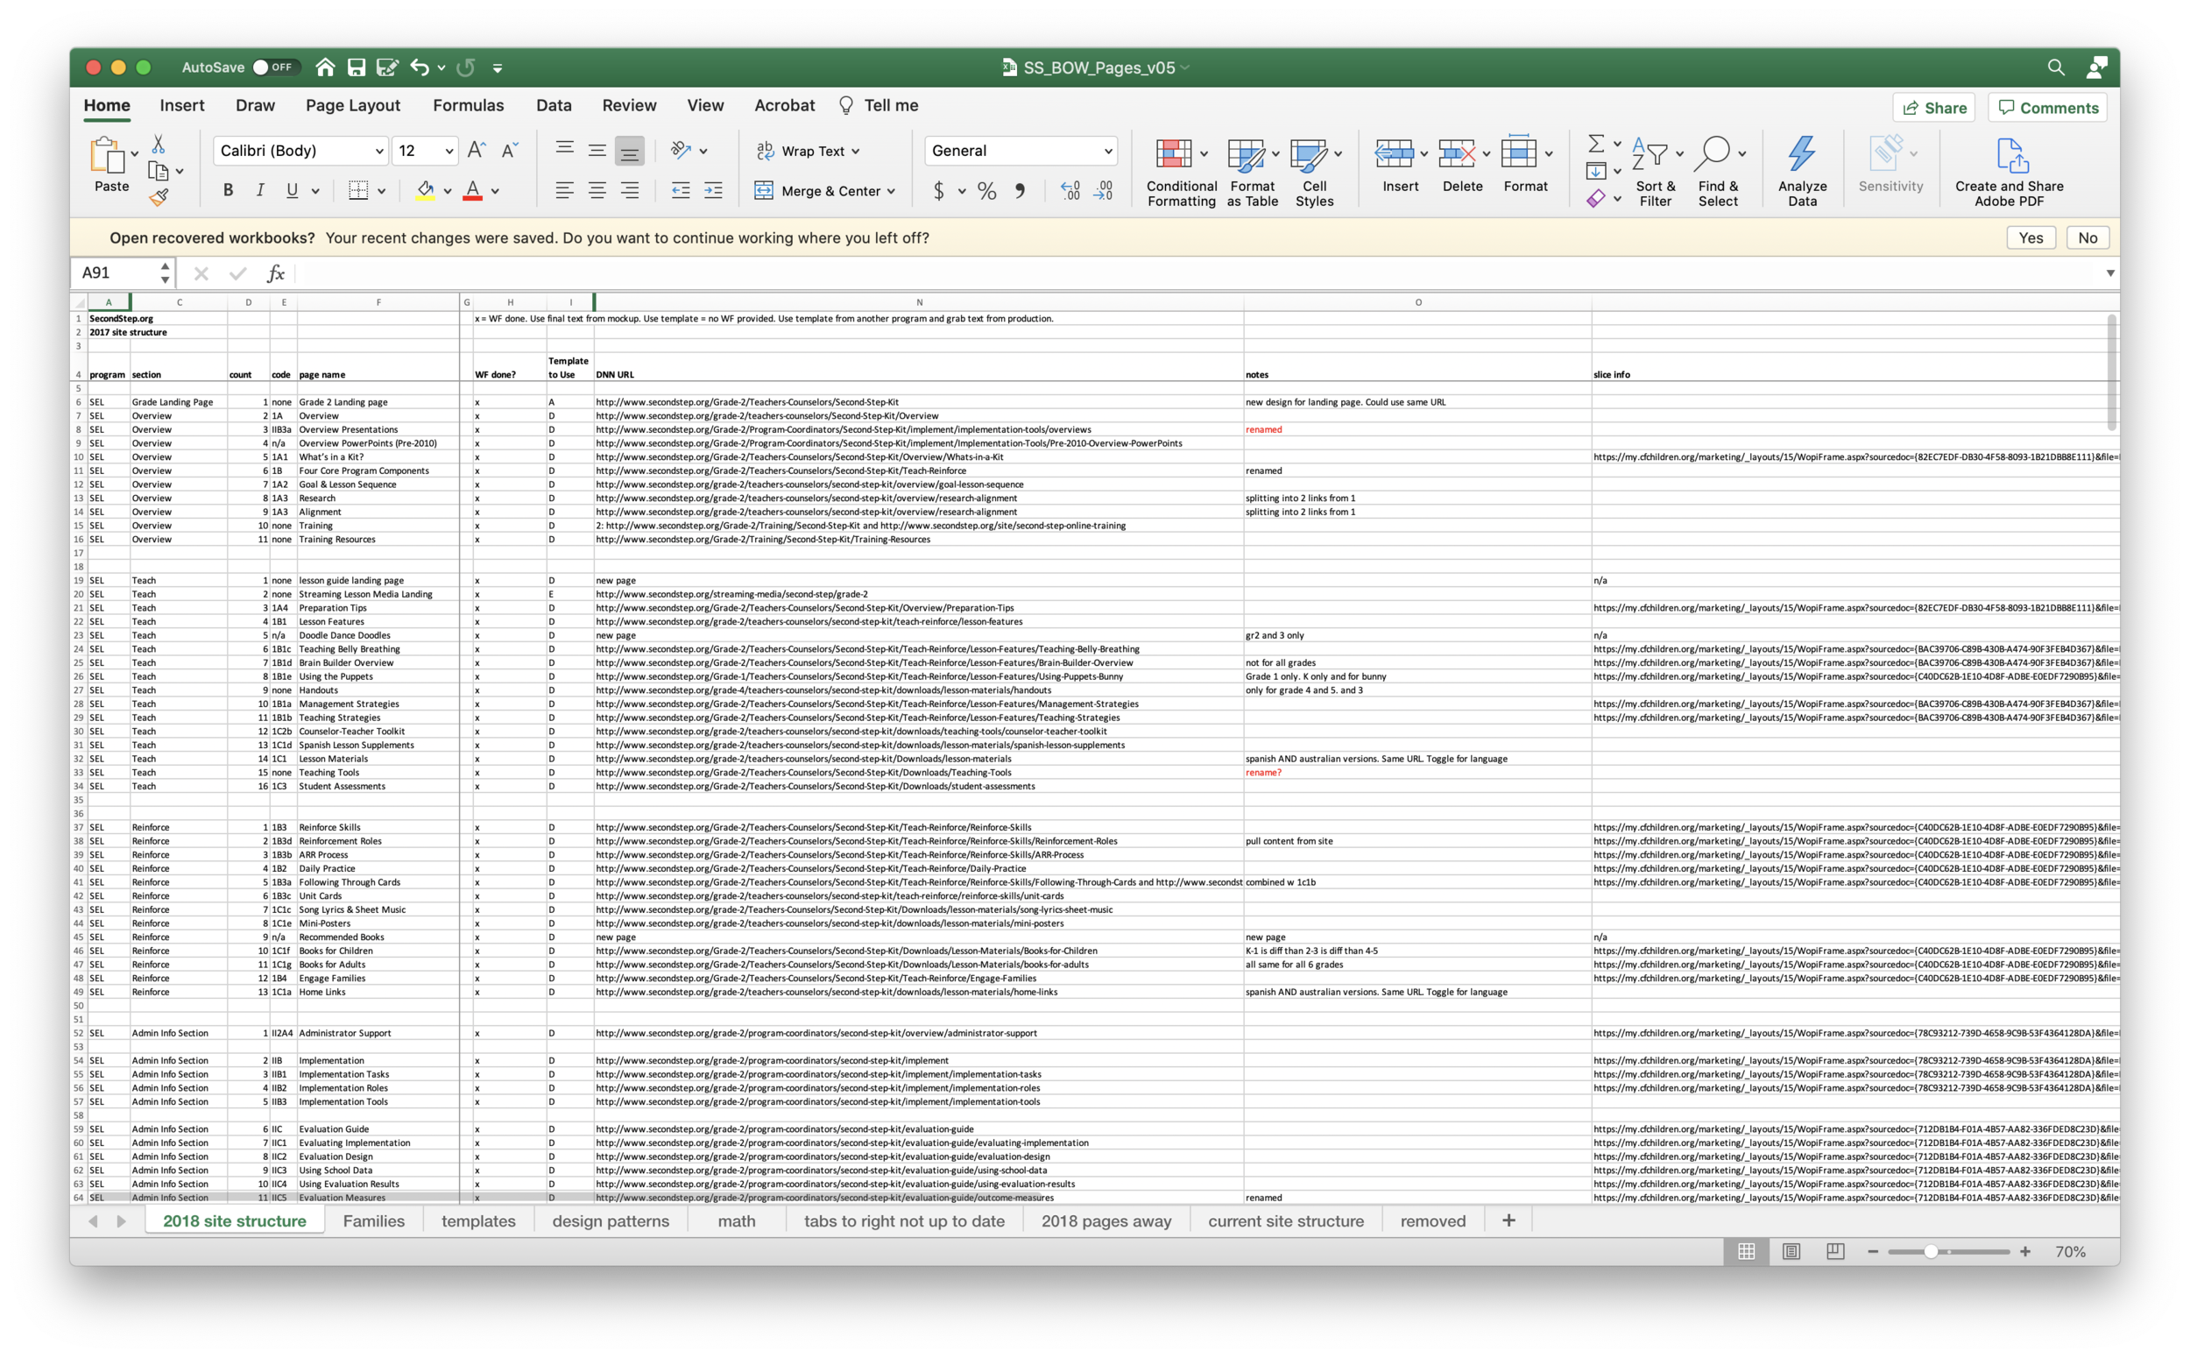Image resolution: width=2190 pixels, height=1358 pixels.
Task: Apply bold formatting to the selection
Action: [x=227, y=189]
